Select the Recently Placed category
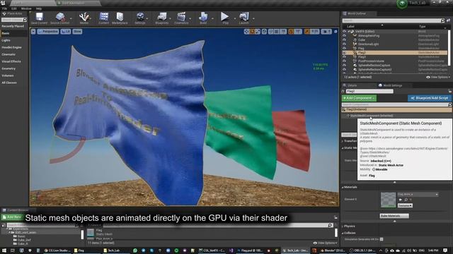The height and width of the screenshot is (254, 453). click(x=13, y=26)
